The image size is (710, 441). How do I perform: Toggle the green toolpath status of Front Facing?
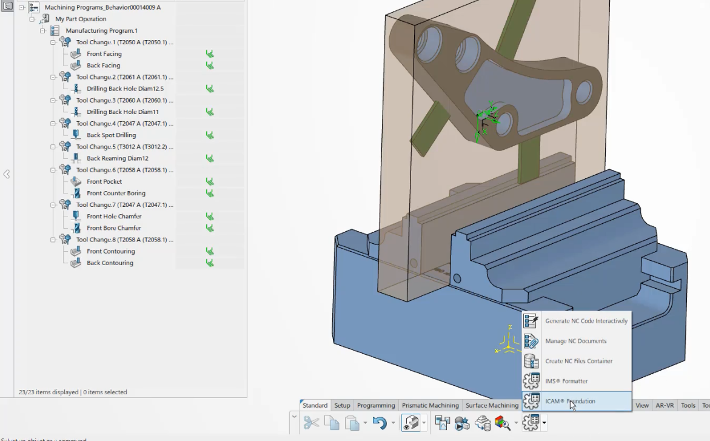pyautogui.click(x=210, y=54)
